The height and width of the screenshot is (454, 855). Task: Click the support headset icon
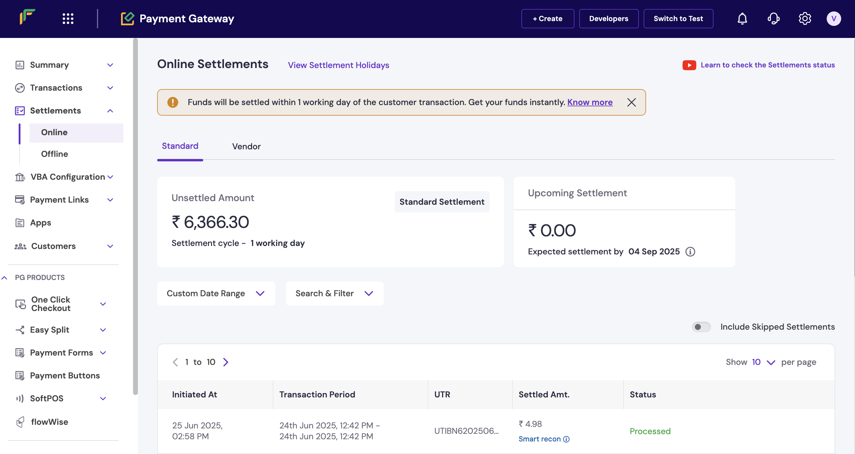pyautogui.click(x=773, y=19)
